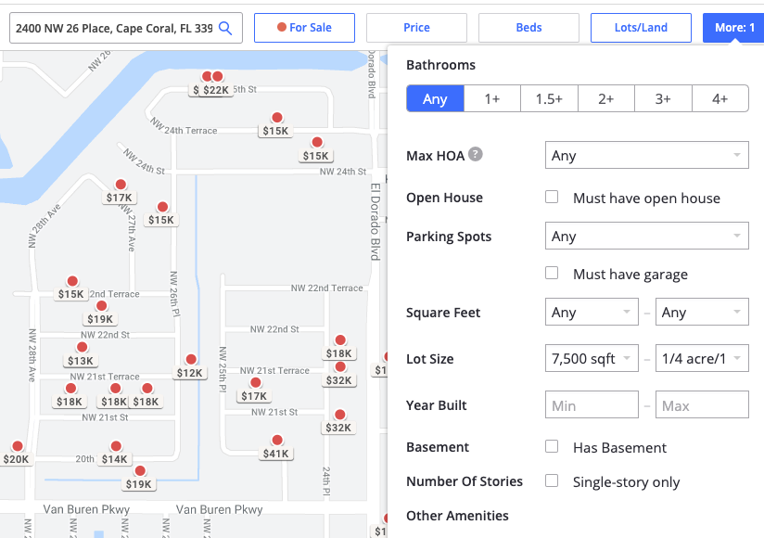Click the Year Built Min field
The image size is (764, 538).
[x=592, y=405]
